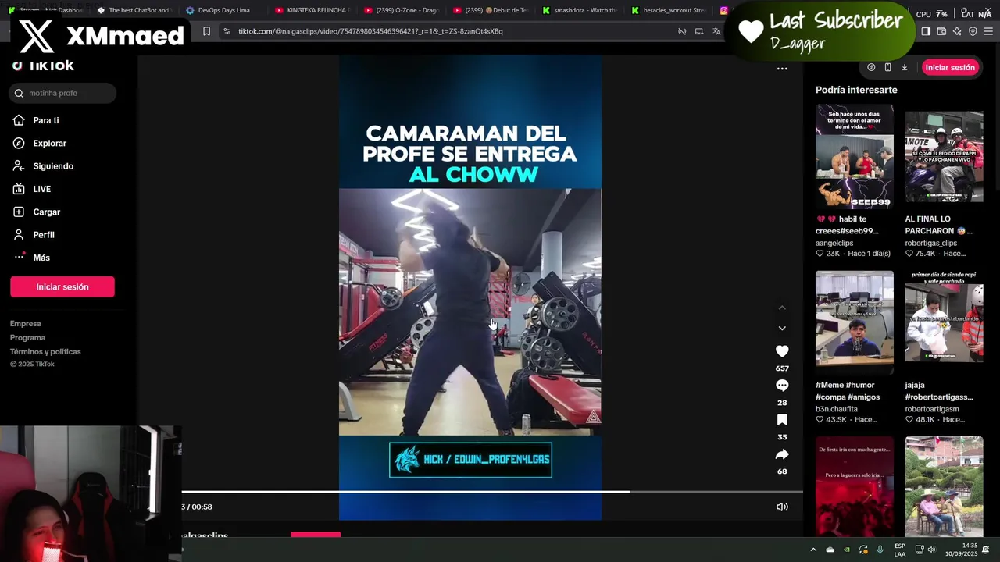Open the comments with 28 count

[782, 386]
